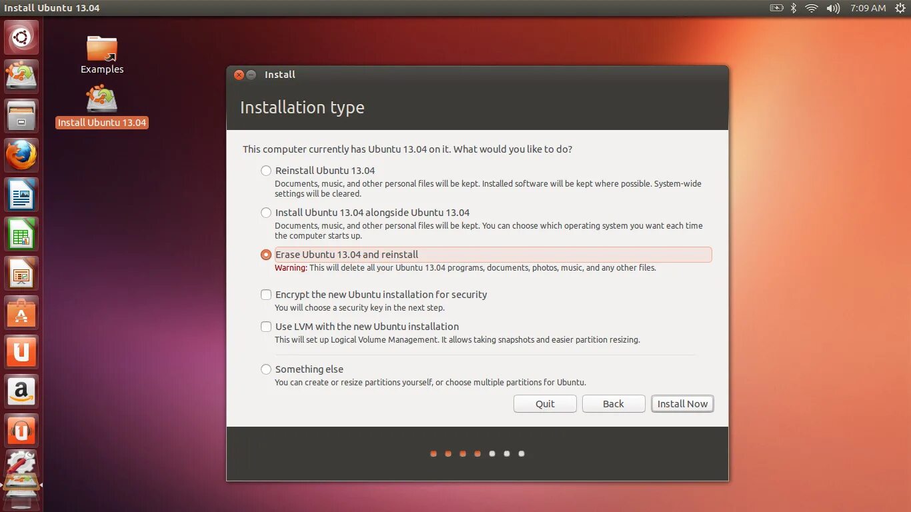Open the Files manager from launcher
The height and width of the screenshot is (512, 911).
[x=21, y=115]
